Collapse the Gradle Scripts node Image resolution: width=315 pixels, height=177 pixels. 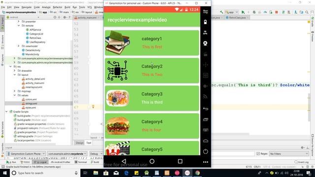coord(6,112)
